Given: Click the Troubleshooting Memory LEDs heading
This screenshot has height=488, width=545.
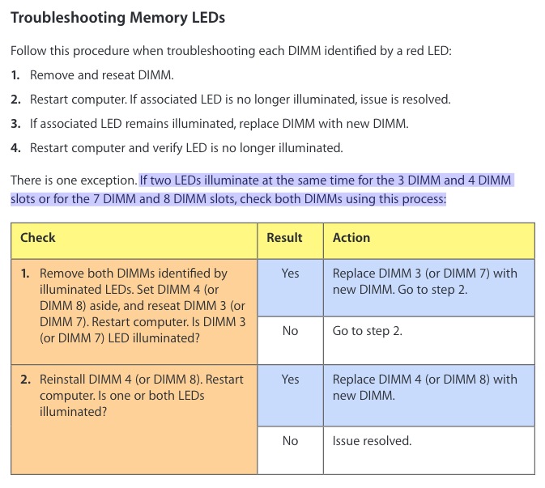Looking at the screenshot, I should (x=118, y=17).
